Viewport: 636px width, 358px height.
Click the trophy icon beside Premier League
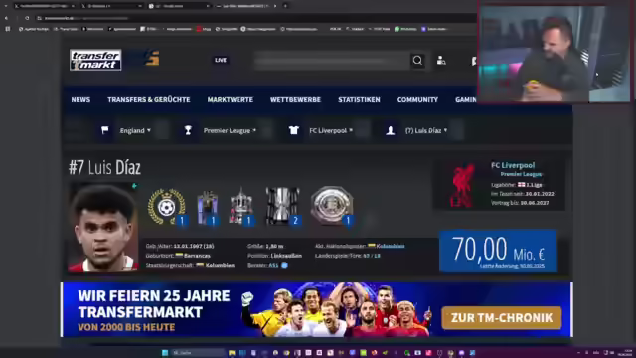point(188,130)
